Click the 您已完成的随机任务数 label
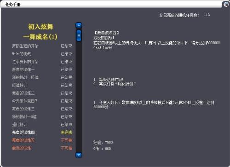230x167 pixels. click(179, 15)
